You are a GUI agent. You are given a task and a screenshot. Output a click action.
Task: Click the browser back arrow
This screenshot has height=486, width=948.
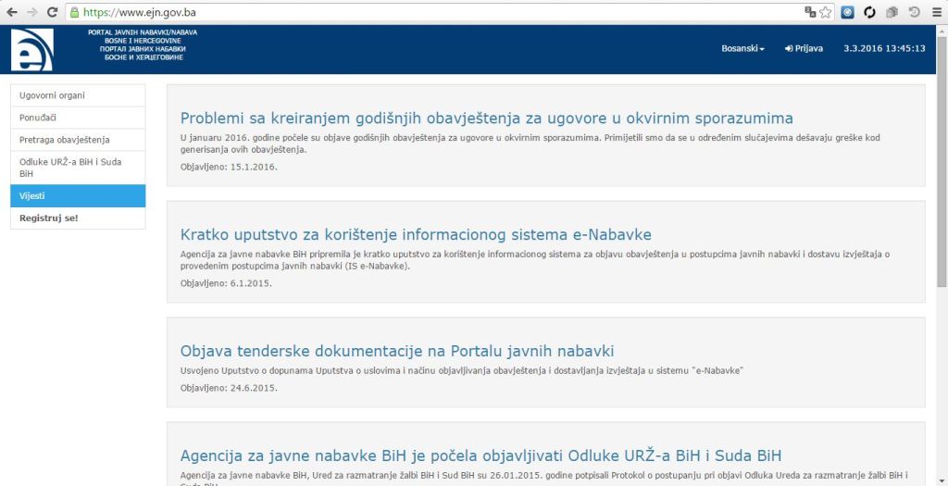12,13
